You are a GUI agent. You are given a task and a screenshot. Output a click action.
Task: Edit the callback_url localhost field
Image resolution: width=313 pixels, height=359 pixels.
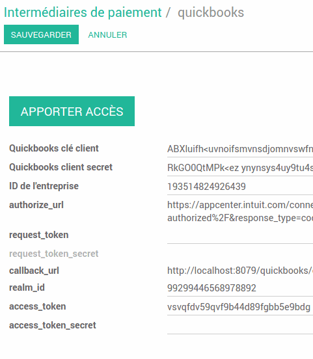[x=240, y=271]
